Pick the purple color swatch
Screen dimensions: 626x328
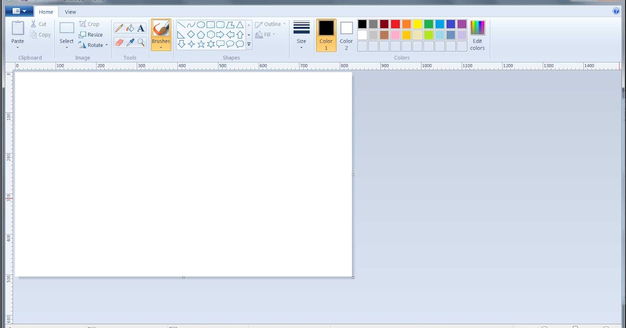(x=462, y=24)
